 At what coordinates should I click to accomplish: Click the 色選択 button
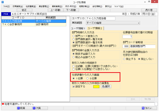click(x=106, y=86)
